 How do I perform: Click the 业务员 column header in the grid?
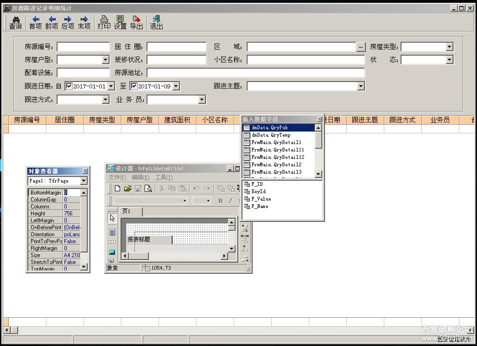pyautogui.click(x=440, y=120)
